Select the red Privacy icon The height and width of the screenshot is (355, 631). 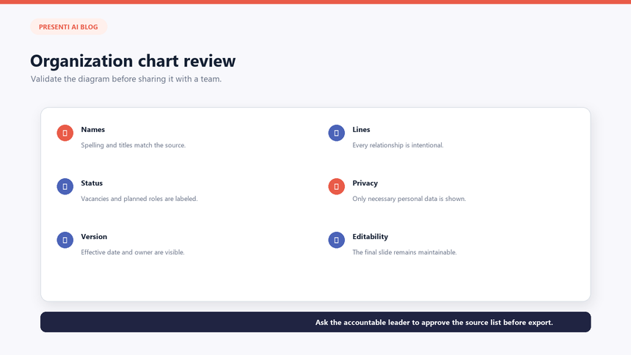coord(337,186)
